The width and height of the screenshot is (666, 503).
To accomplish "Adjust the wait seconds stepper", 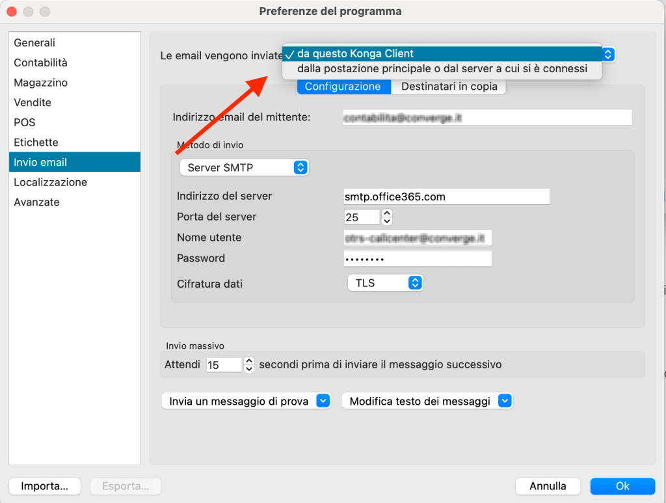I will pos(248,365).
